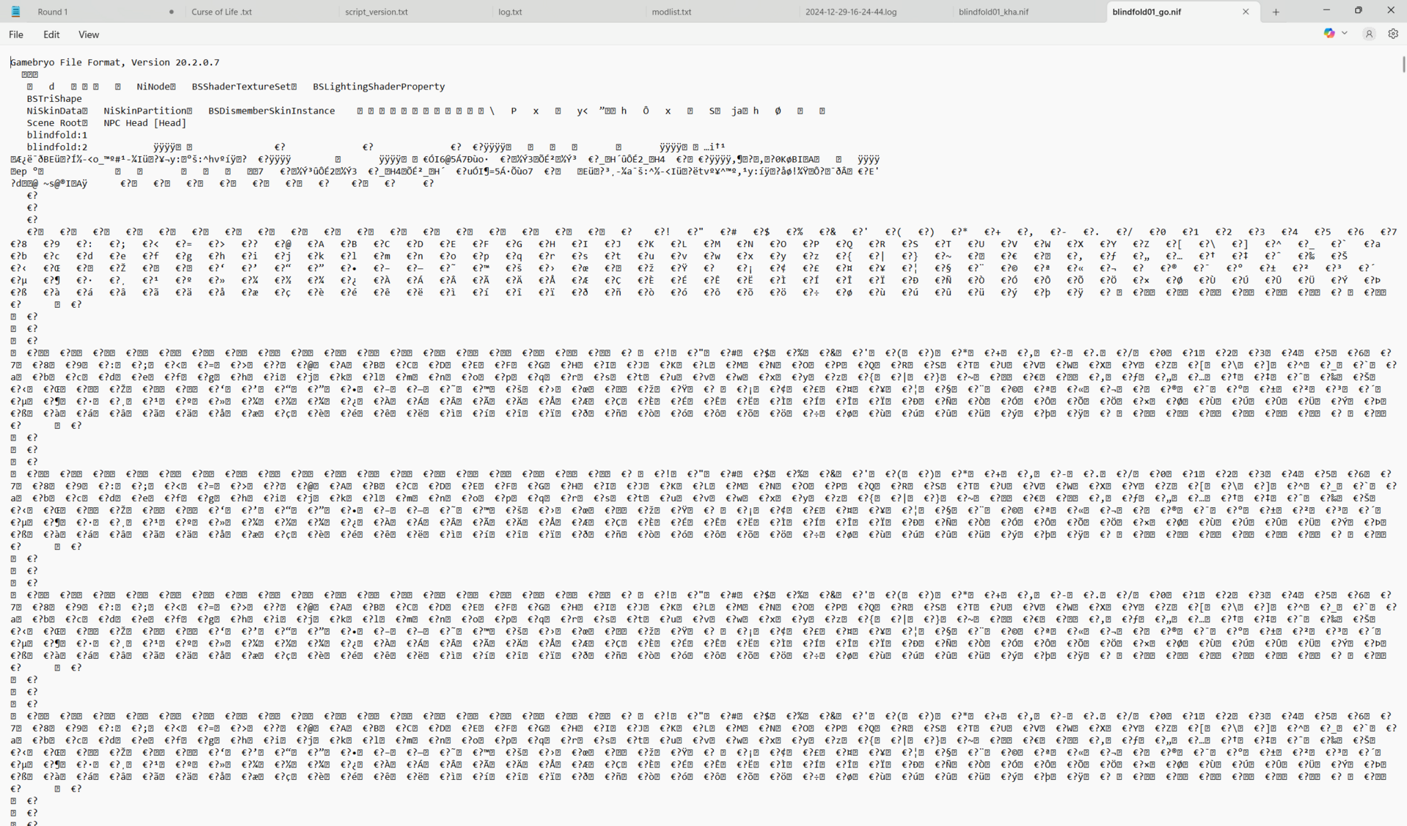Open the Copilot icon in the toolbar

click(x=1329, y=34)
